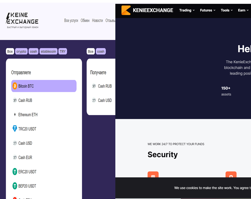Select the stablecoin filter tag

coord(48,51)
